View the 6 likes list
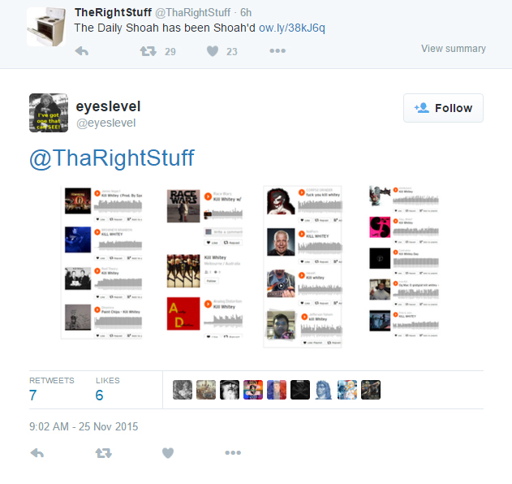Viewport: 512px width, 484px height. pyautogui.click(x=108, y=389)
